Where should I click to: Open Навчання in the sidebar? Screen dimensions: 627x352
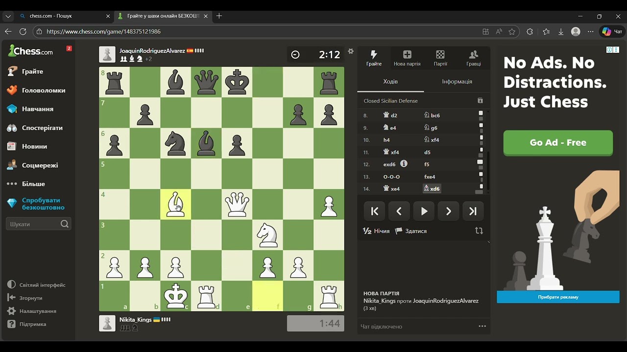point(30,109)
